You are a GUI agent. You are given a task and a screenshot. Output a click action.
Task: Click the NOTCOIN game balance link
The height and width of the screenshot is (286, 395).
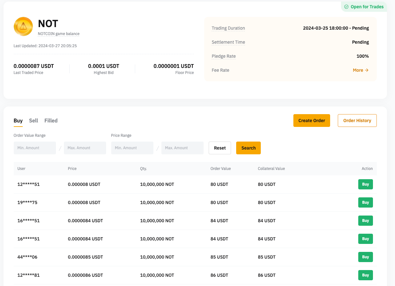click(58, 34)
